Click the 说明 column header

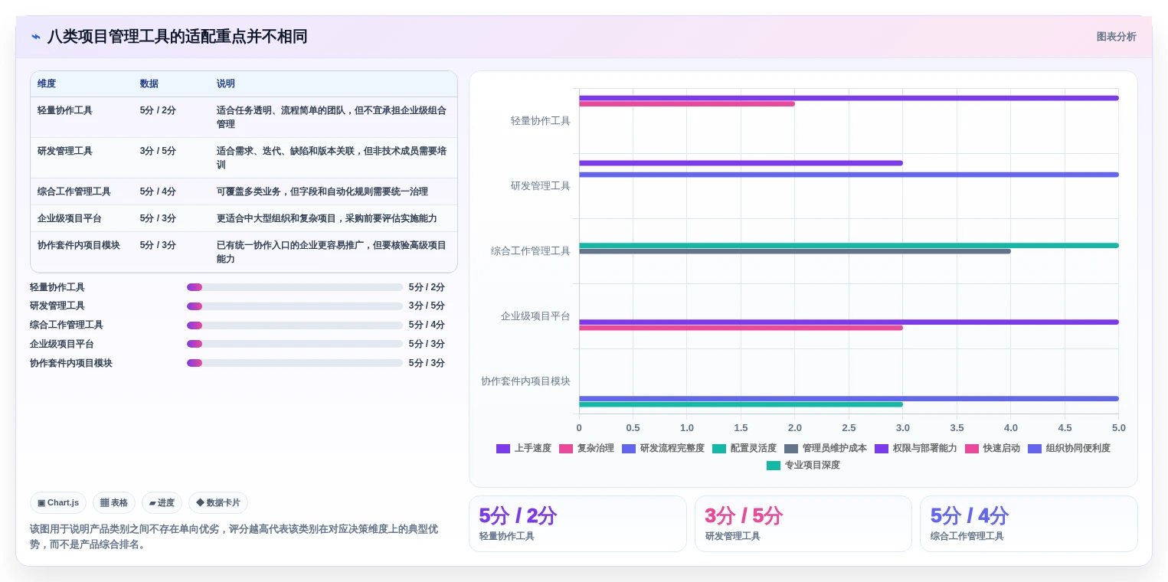[x=226, y=84]
